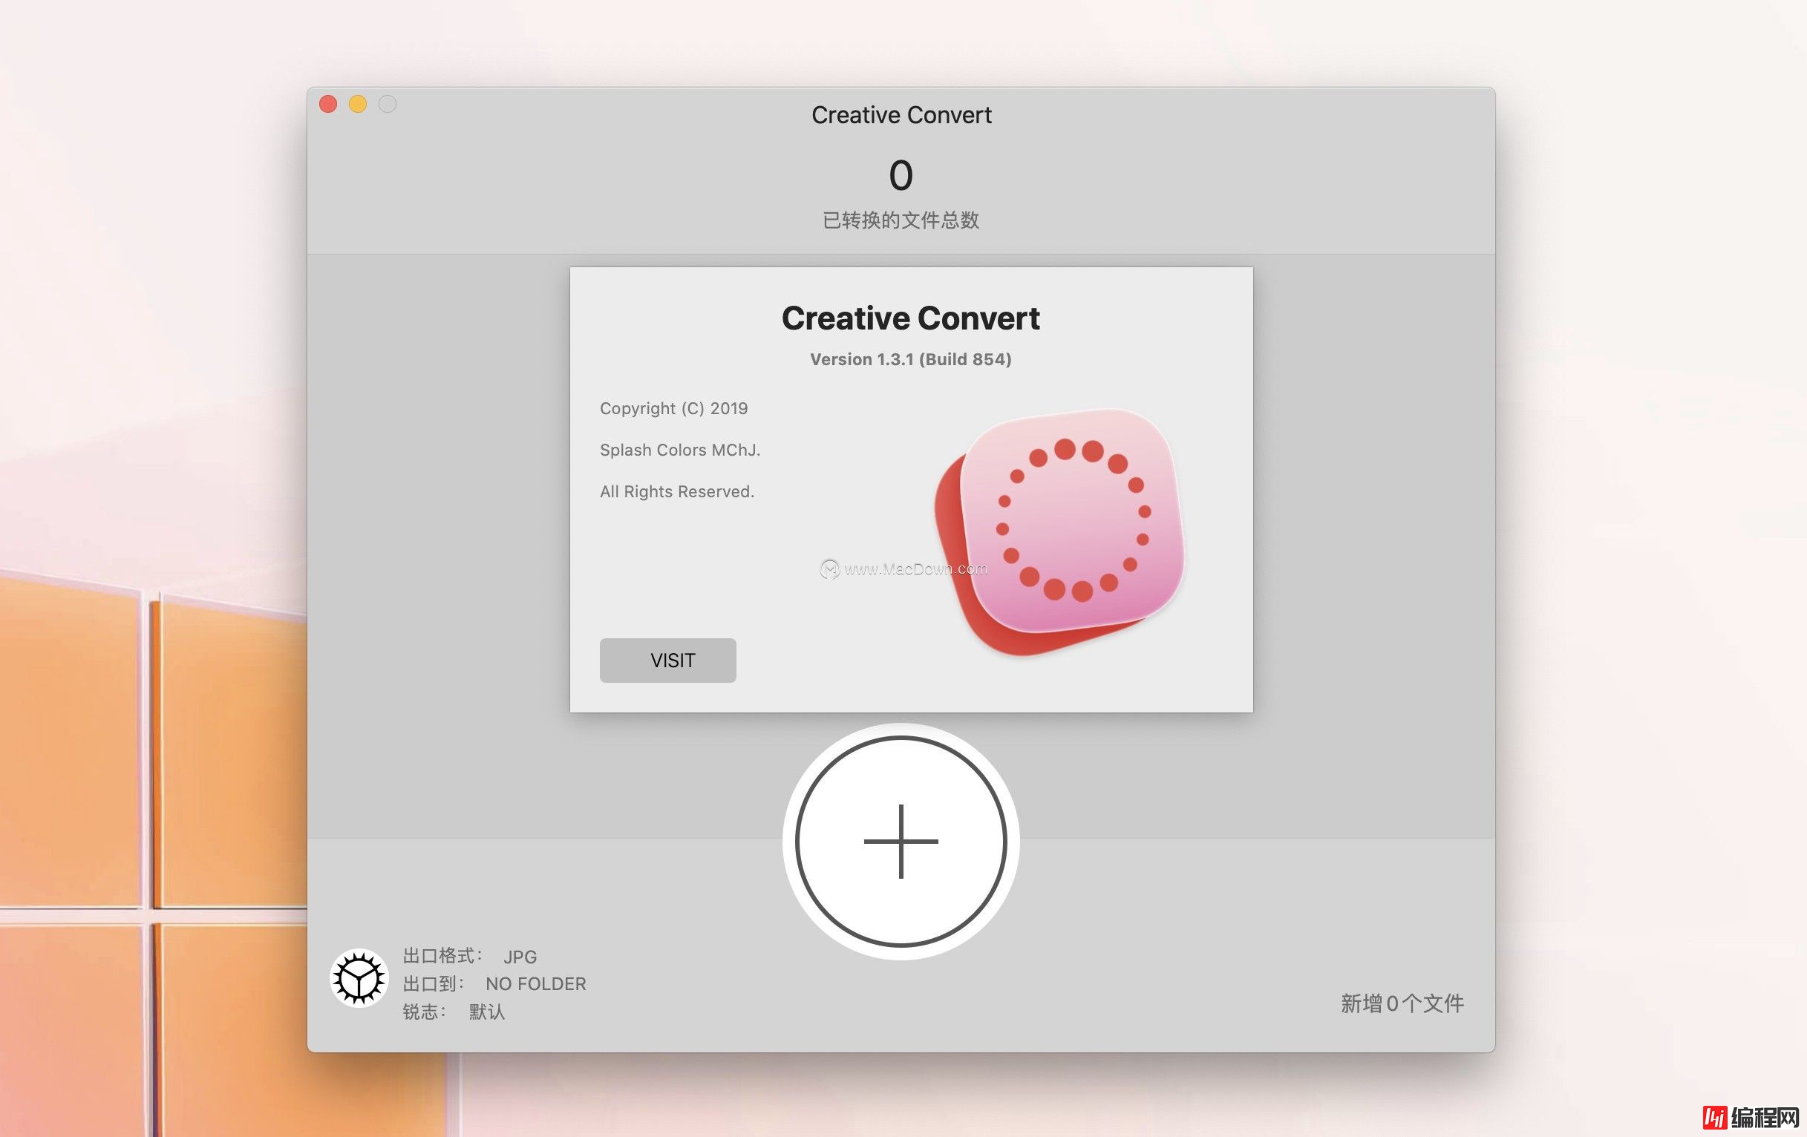Click the 新增 0 个文件 status text
This screenshot has width=1807, height=1137.
tap(1402, 1003)
